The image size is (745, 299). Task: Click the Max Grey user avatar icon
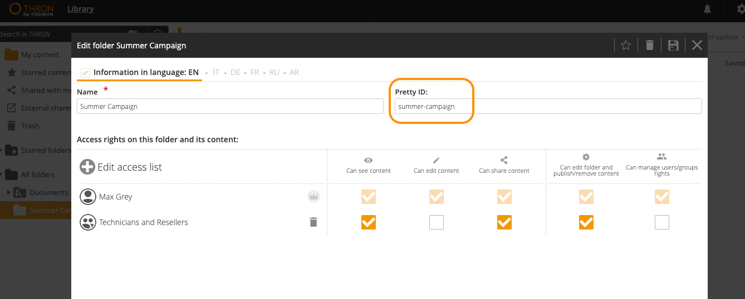click(x=87, y=197)
